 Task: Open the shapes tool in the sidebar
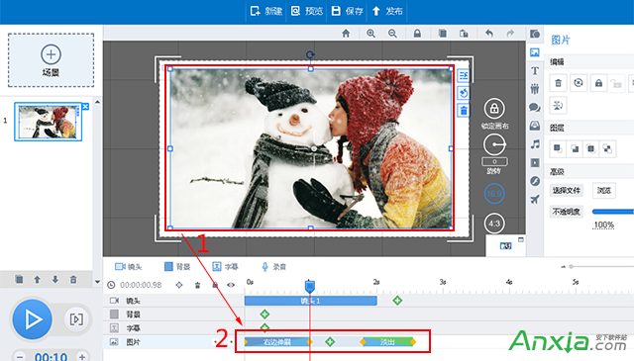(x=535, y=34)
